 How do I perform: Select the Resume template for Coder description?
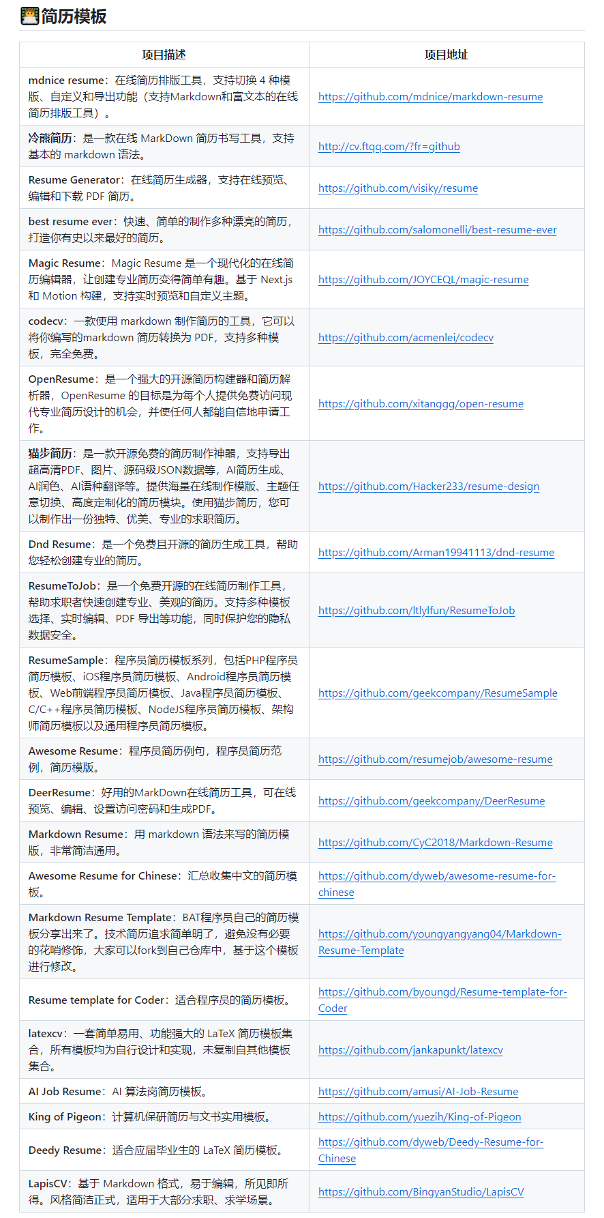tap(162, 1000)
